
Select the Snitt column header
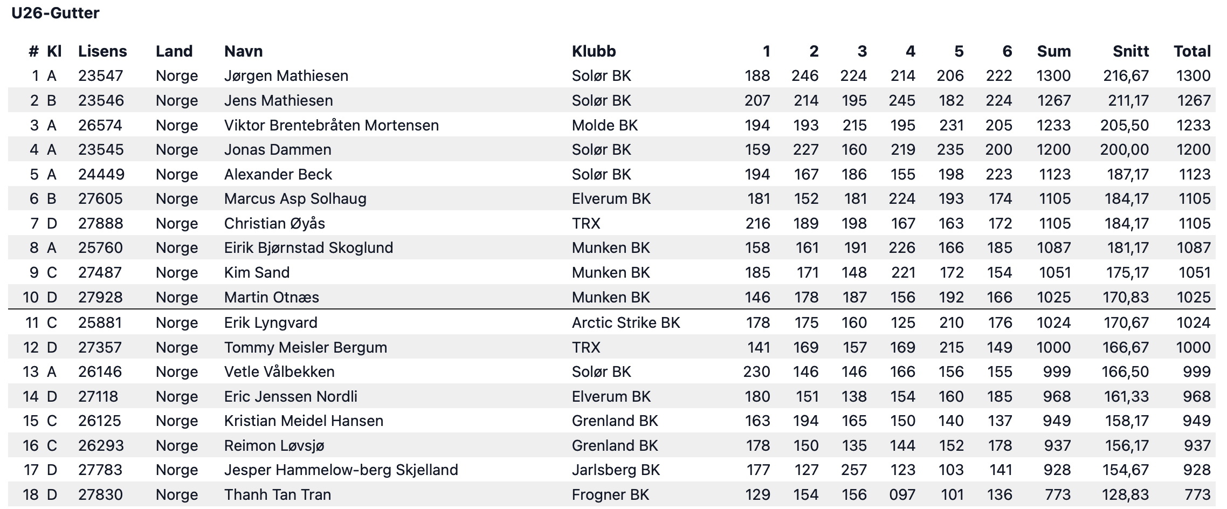(x=1131, y=51)
